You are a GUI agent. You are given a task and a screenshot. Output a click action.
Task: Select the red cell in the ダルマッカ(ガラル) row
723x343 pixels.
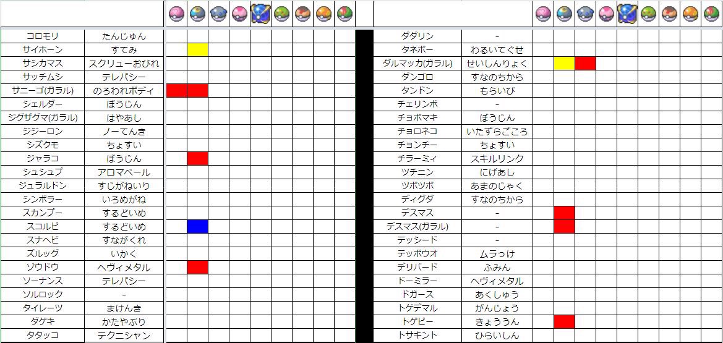[x=585, y=63]
